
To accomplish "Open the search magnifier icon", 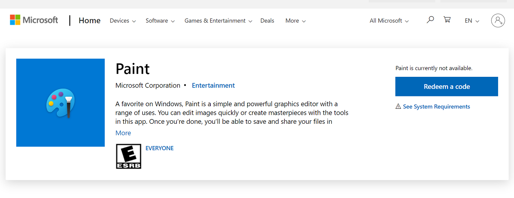I will click(x=430, y=20).
